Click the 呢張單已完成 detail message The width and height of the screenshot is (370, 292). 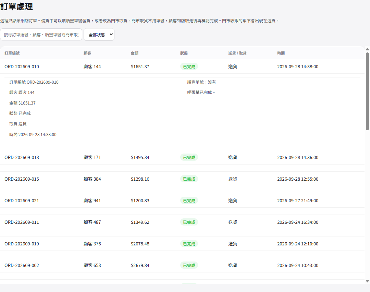pyautogui.click(x=201, y=93)
